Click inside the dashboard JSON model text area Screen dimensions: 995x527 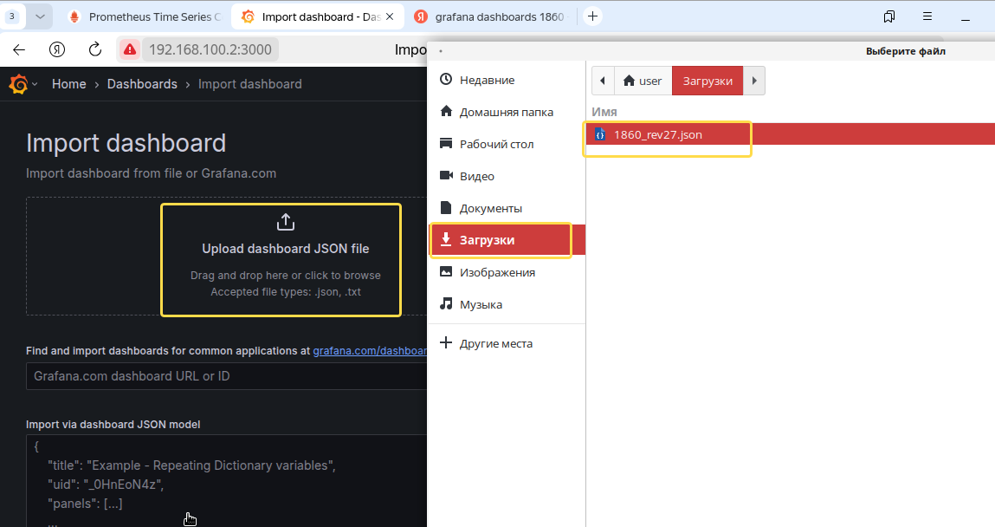[x=227, y=481]
